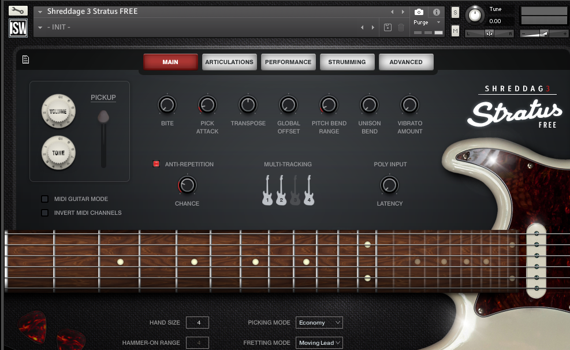Open the Fretting Mode dropdown
570x350 pixels.
click(319, 343)
